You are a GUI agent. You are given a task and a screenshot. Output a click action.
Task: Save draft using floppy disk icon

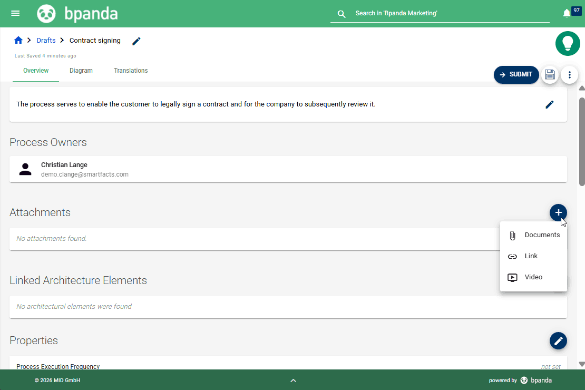(x=550, y=75)
